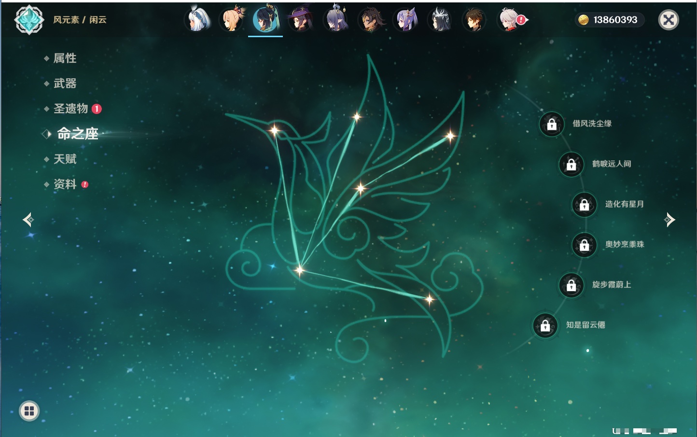Open the 武器 weapon section

pos(65,84)
